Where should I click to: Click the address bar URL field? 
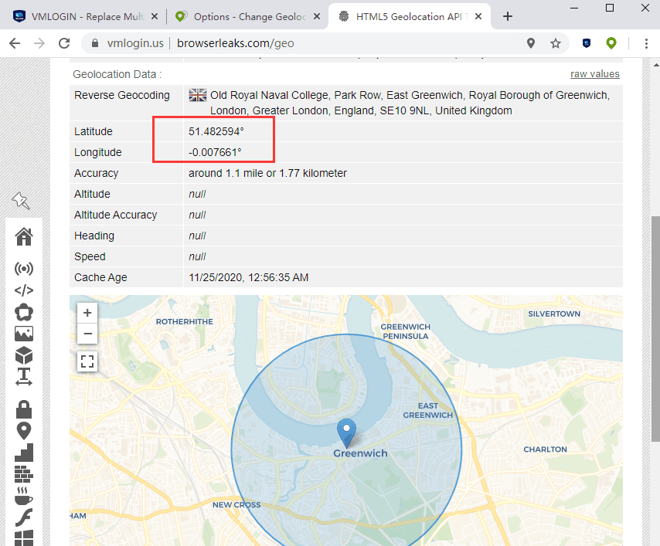tap(309, 44)
